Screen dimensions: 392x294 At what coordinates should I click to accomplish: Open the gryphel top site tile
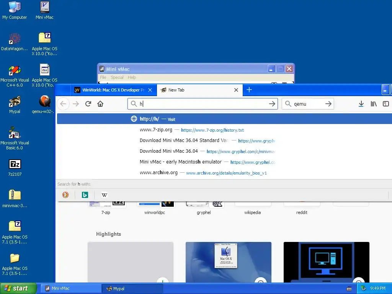(204, 208)
